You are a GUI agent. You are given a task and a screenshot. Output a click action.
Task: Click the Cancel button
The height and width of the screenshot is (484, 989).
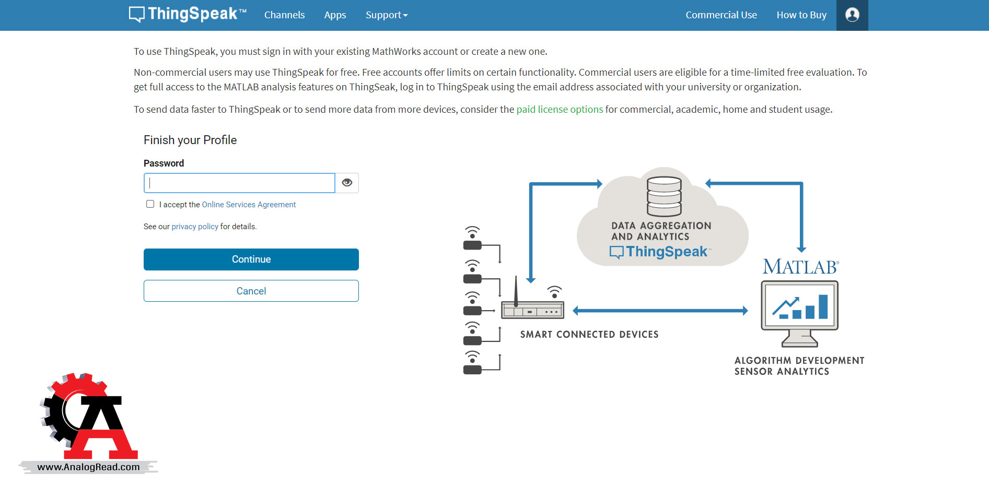[x=251, y=291]
